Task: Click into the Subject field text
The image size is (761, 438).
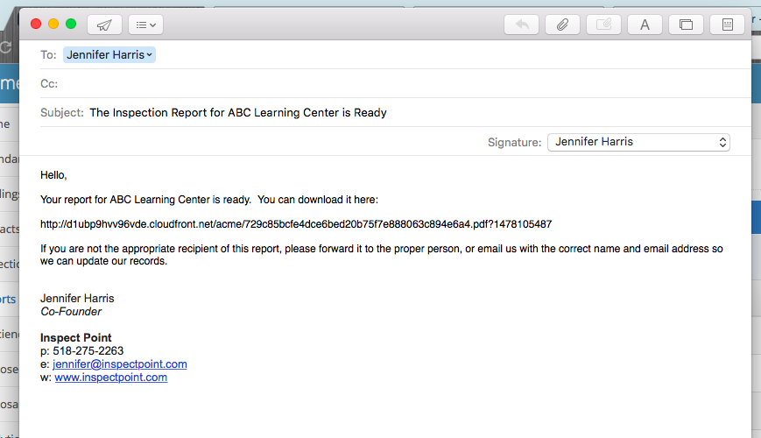Action: (238, 113)
